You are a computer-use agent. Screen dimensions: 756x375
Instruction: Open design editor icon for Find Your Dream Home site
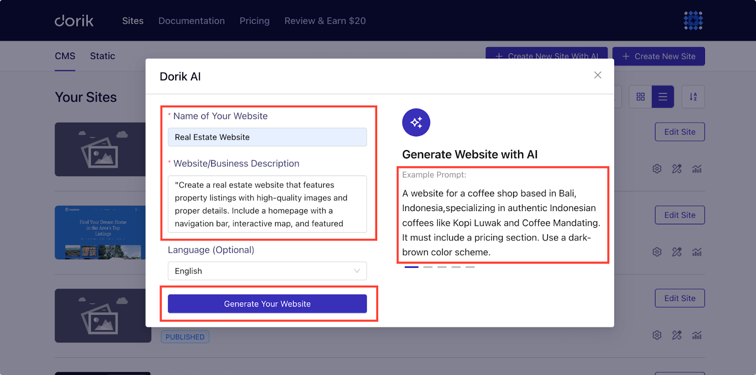[x=677, y=252]
